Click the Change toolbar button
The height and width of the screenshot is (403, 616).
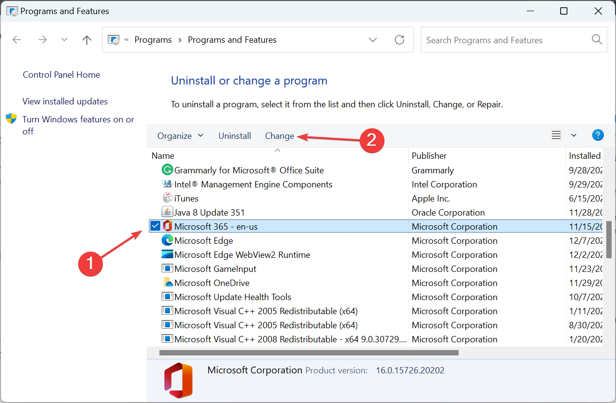(x=280, y=136)
